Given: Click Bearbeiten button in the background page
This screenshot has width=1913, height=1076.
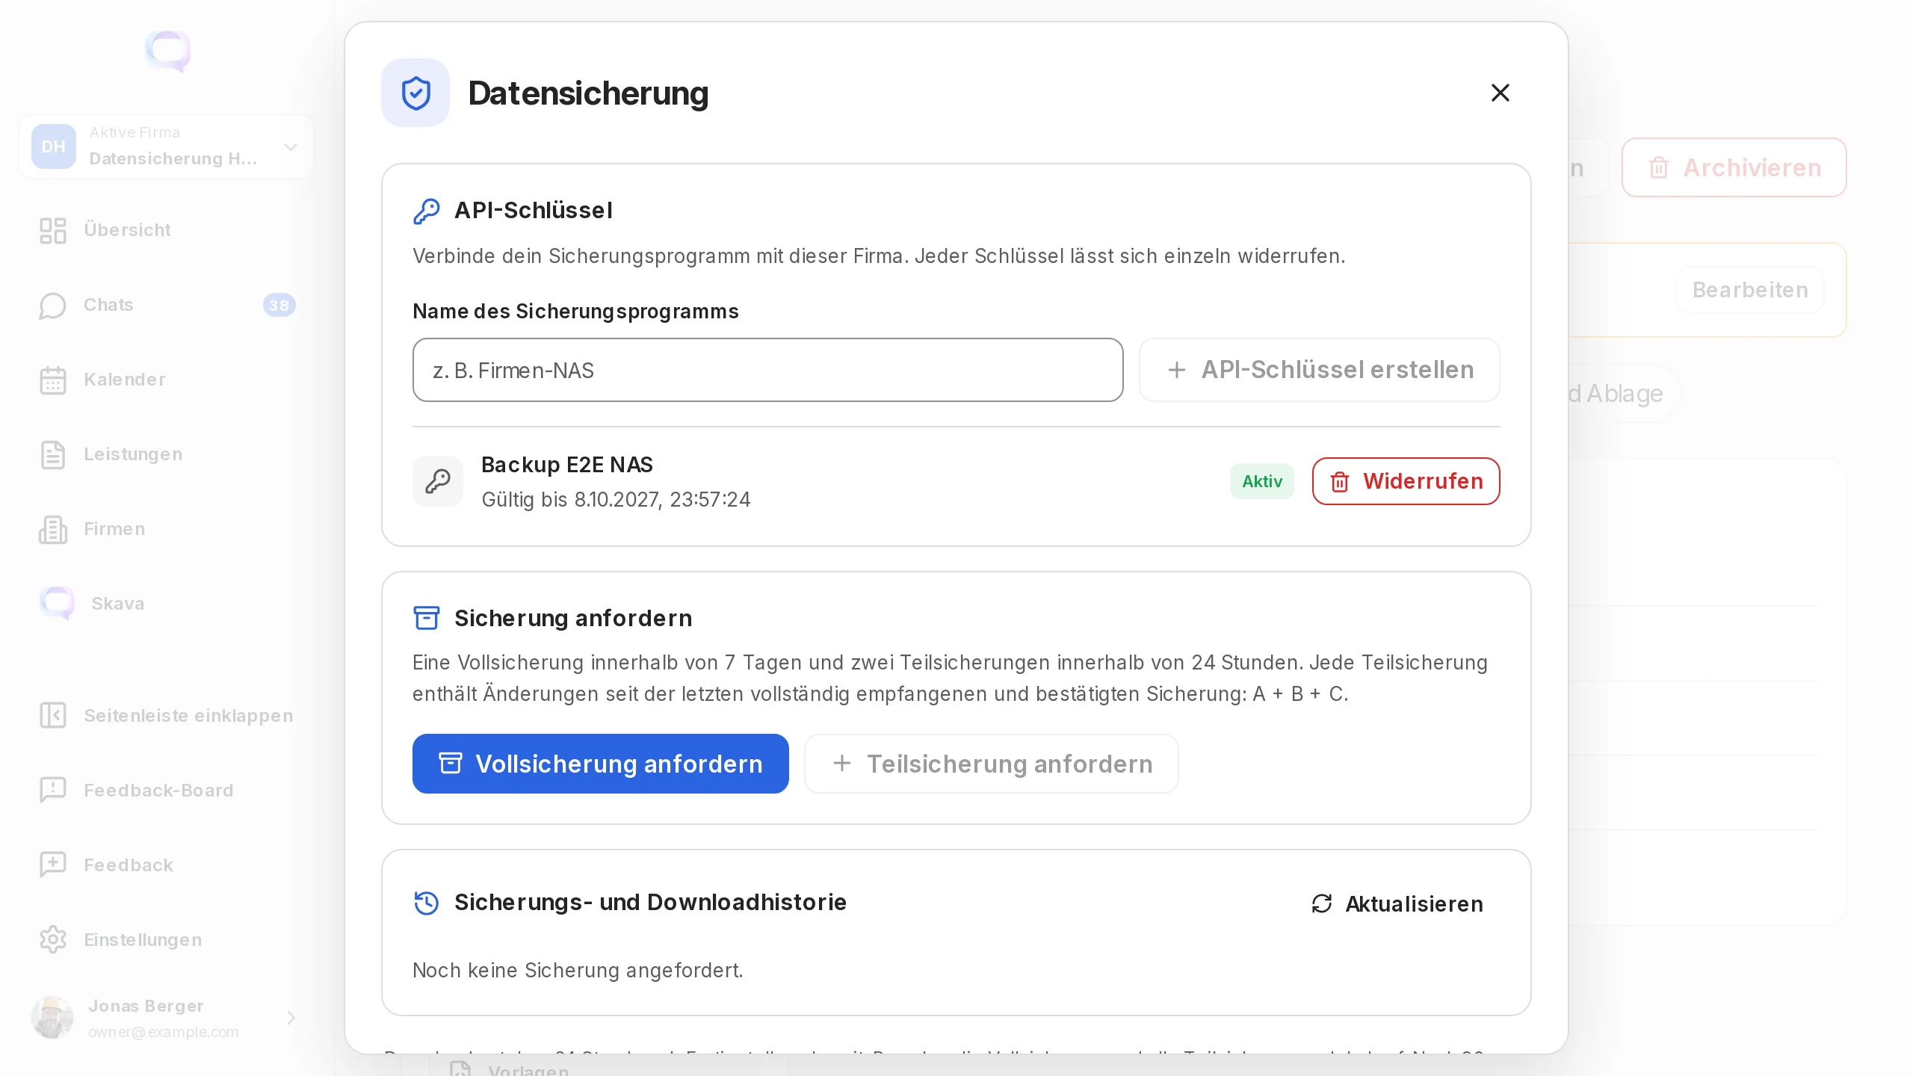Looking at the screenshot, I should (1750, 290).
